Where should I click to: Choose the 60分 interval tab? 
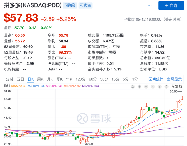pos(93,79)
